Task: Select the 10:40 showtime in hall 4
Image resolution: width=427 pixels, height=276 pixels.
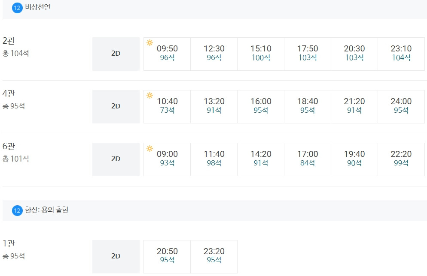Action: 167,106
